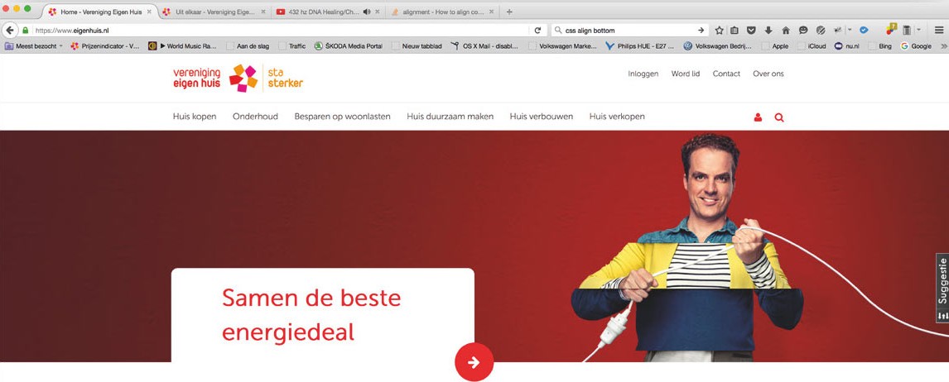This screenshot has width=949, height=382.
Task: Click the URL address field
Action: point(282,31)
